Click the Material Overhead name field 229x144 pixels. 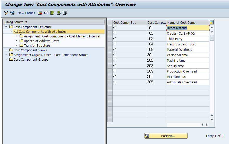(188, 50)
